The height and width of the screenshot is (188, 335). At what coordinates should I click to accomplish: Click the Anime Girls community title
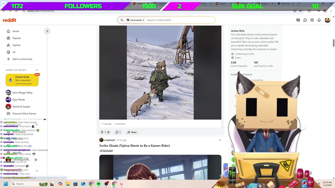click(x=238, y=31)
